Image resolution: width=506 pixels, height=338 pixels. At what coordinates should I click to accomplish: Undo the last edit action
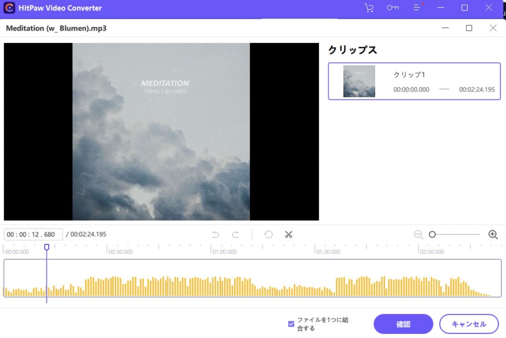pos(215,235)
